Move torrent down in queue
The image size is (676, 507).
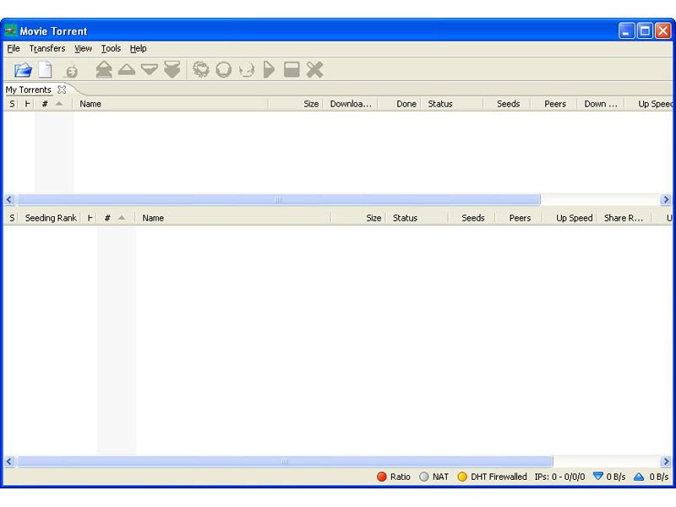[150, 69]
